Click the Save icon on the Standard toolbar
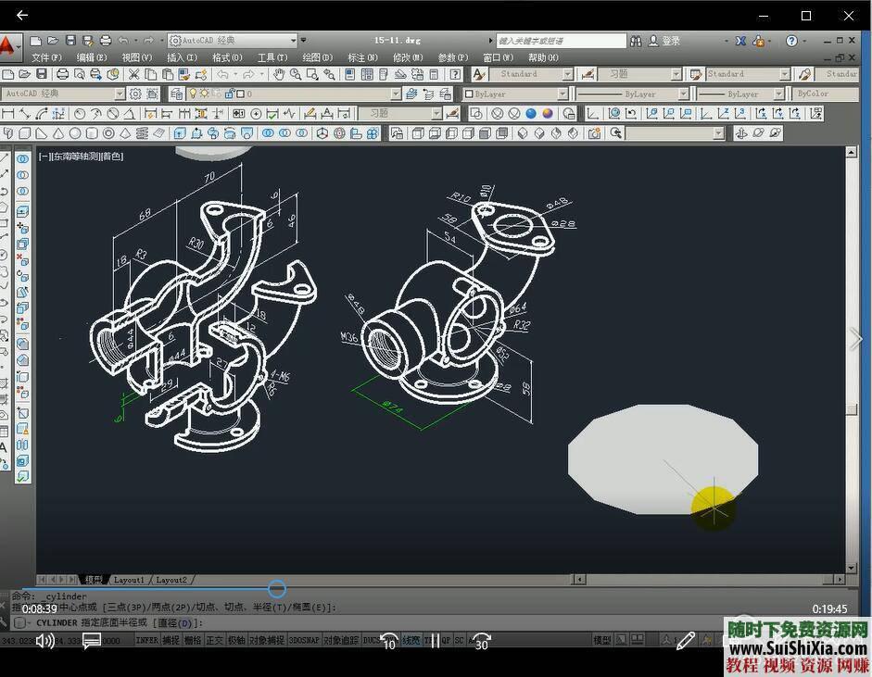The image size is (872, 677). (x=42, y=74)
